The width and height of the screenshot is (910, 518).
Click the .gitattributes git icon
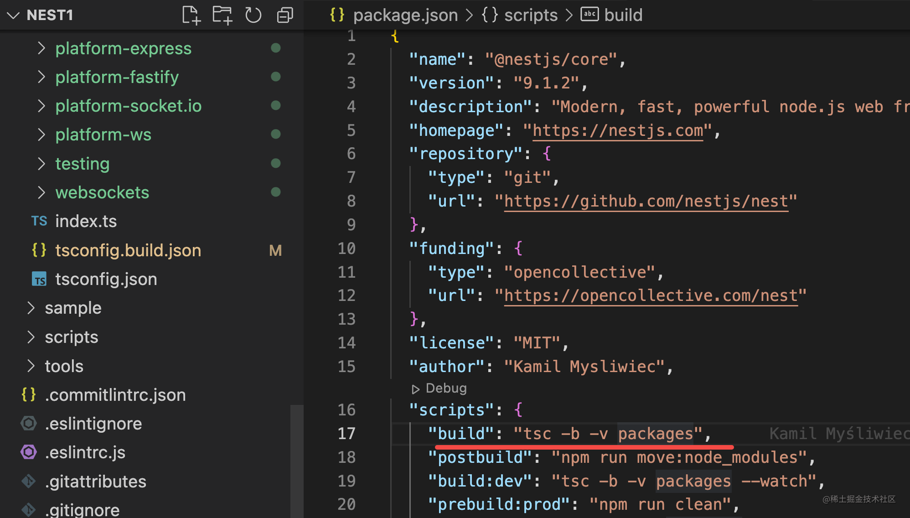point(29,482)
